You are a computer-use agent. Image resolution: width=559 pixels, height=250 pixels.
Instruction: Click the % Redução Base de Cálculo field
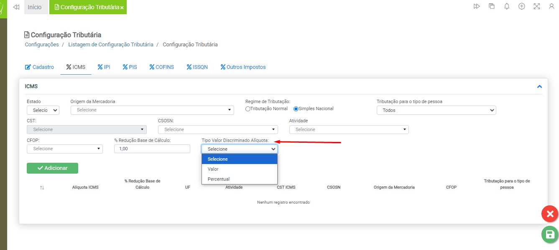(x=152, y=149)
